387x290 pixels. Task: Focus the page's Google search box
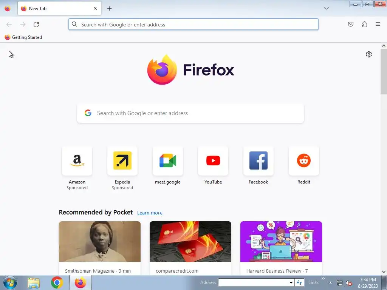pos(190,113)
